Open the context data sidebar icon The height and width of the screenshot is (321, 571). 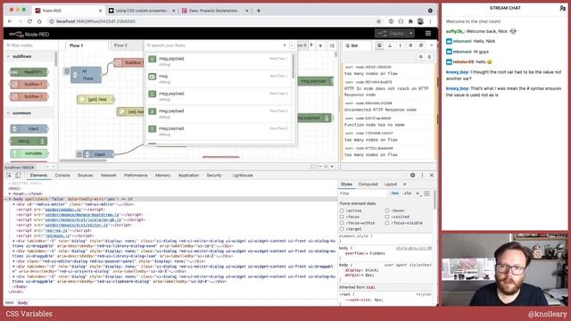pyautogui.click(x=421, y=45)
